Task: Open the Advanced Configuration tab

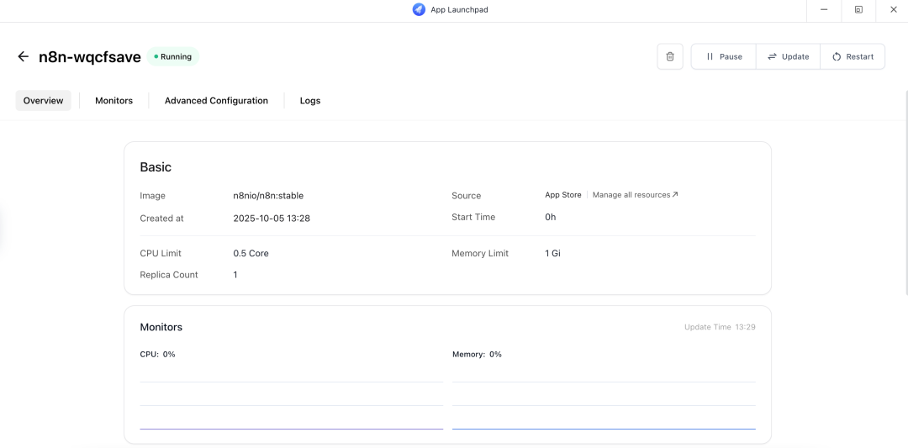Action: pos(216,101)
